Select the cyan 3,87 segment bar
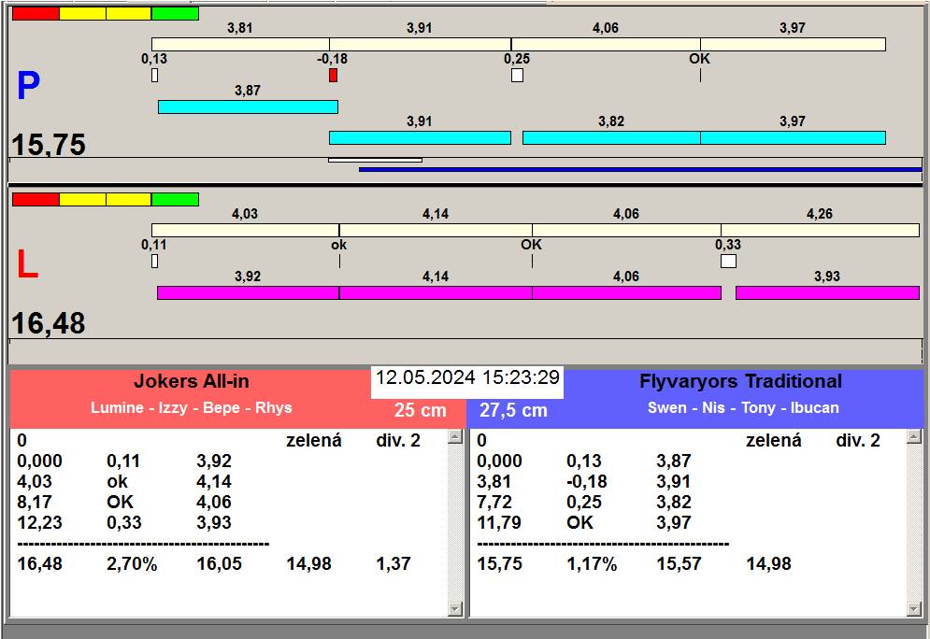Viewport: 930px width, 639px height. 248,106
